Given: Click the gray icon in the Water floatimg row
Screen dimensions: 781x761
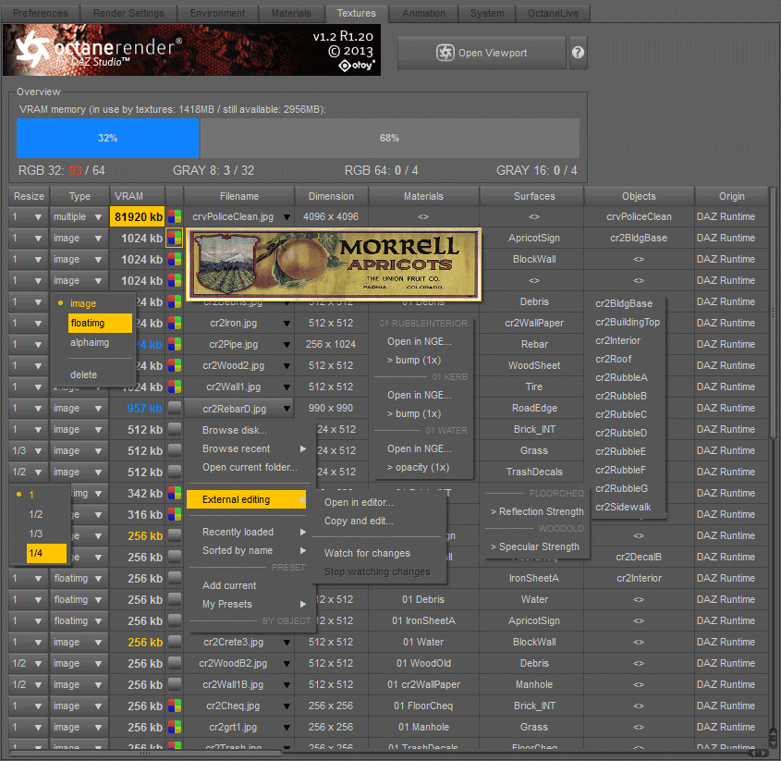Looking at the screenshot, I should point(175,599).
